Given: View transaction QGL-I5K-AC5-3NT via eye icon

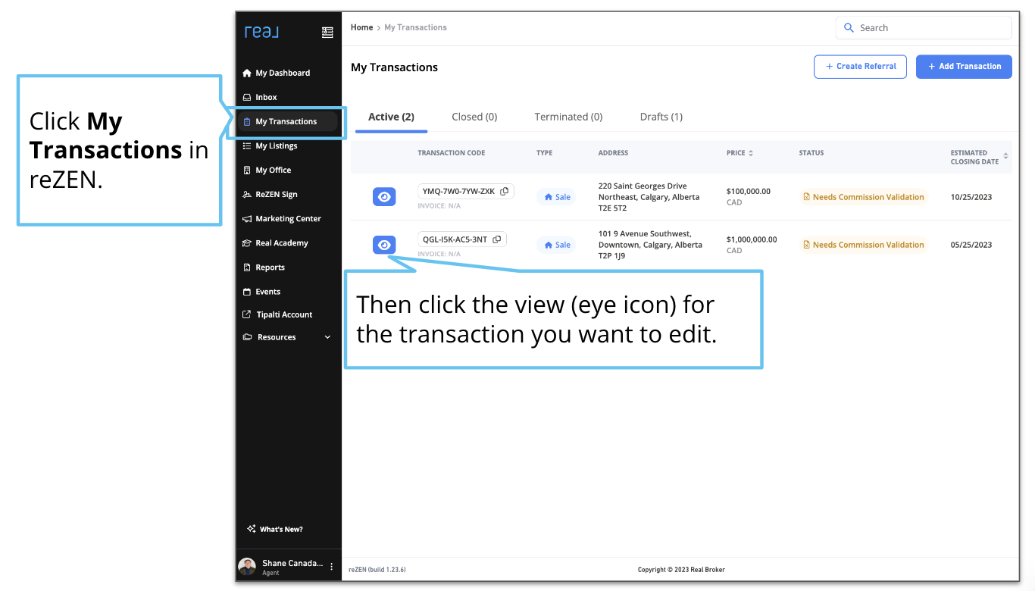Looking at the screenshot, I should (x=384, y=245).
